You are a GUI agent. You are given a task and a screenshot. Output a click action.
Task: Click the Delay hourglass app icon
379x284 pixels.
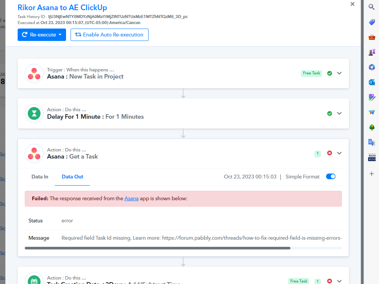(x=34, y=113)
